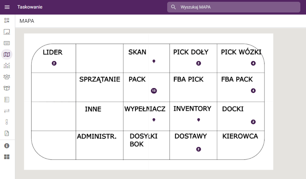This screenshot has width=306, height=179.
Task: Click the swap arrows sidebar icon
Action: click(7, 111)
